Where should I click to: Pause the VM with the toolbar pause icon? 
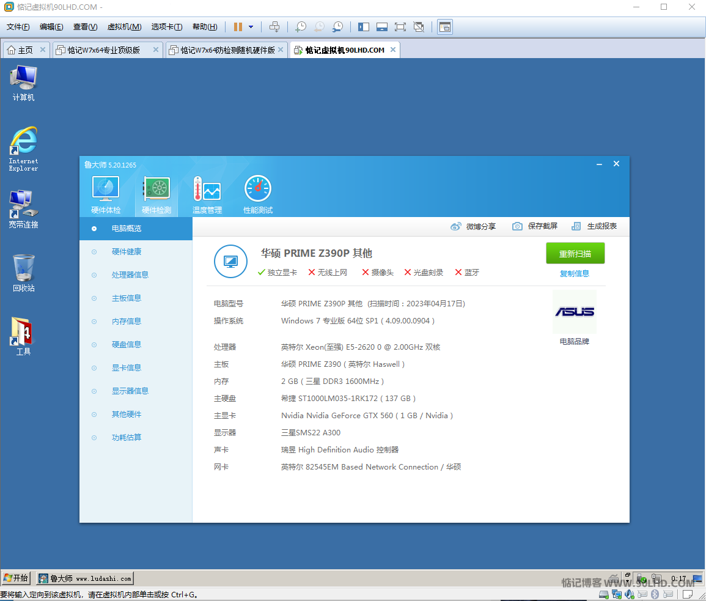tap(238, 27)
